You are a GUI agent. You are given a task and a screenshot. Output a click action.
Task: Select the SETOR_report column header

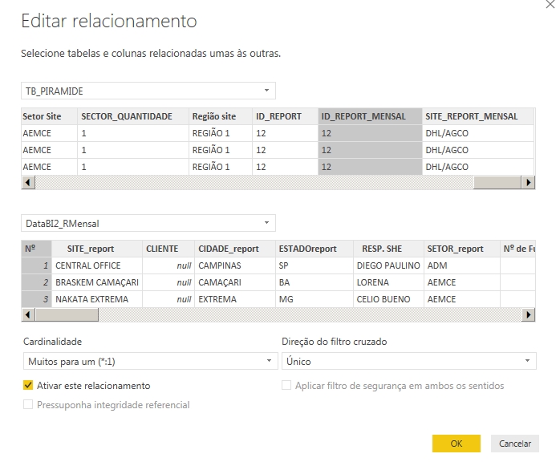(x=462, y=249)
